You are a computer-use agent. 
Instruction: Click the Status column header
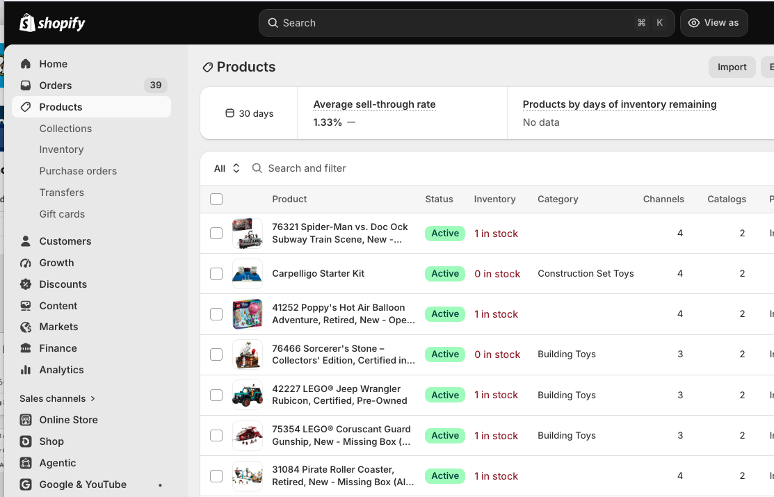pyautogui.click(x=439, y=199)
